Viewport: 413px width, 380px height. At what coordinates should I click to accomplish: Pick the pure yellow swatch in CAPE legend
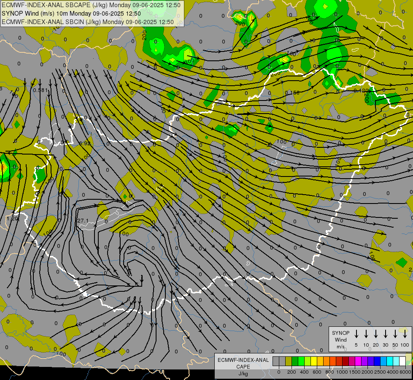click(314, 361)
